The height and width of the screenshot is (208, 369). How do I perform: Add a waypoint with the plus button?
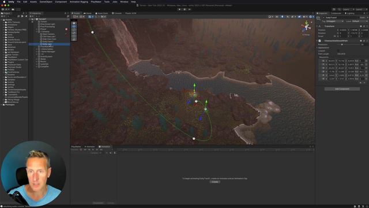[360, 83]
